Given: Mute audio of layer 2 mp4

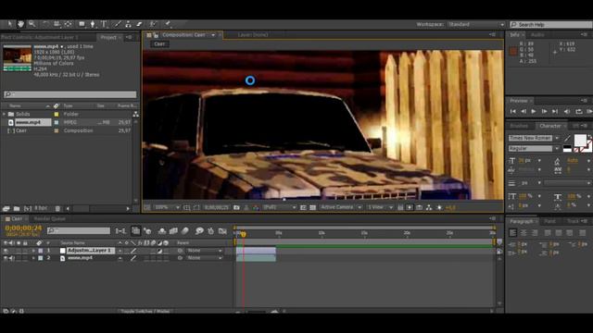Looking at the screenshot, I should [x=12, y=258].
